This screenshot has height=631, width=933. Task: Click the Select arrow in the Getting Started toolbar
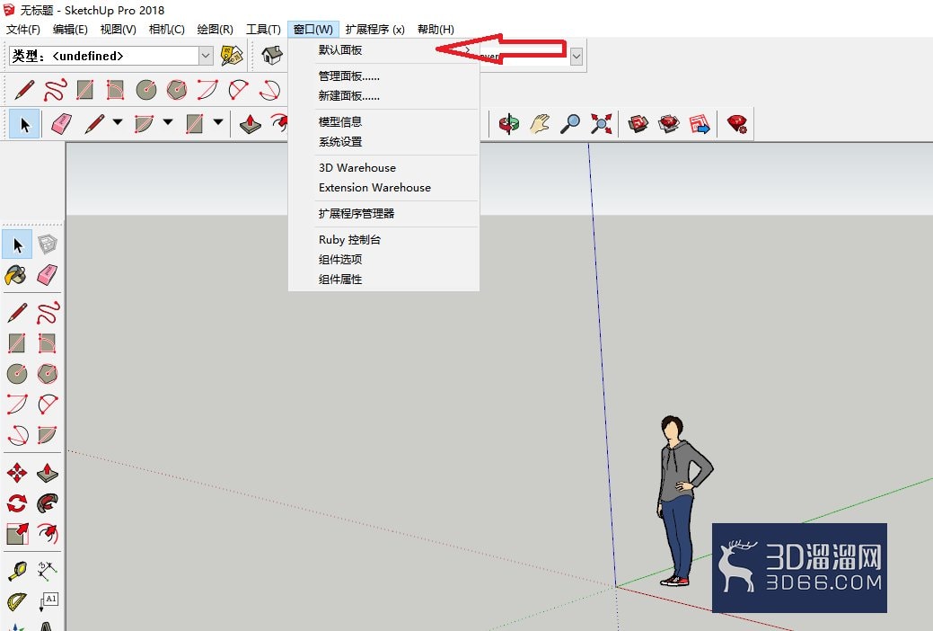[x=24, y=124]
